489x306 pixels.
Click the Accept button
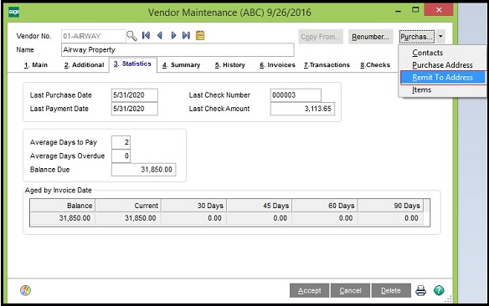click(309, 290)
